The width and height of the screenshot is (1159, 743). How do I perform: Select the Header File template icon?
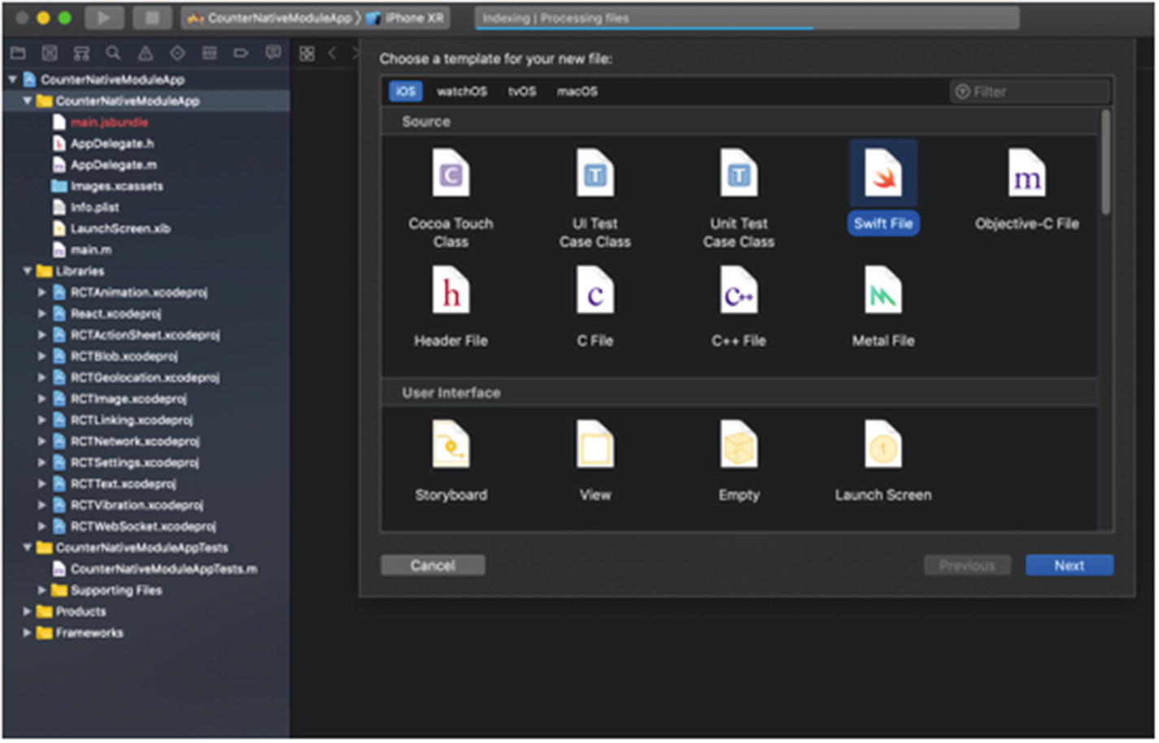point(451,292)
